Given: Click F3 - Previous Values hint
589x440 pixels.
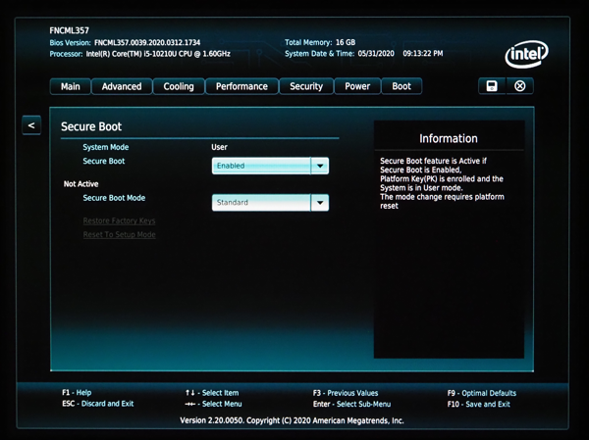Looking at the screenshot, I should [346, 393].
